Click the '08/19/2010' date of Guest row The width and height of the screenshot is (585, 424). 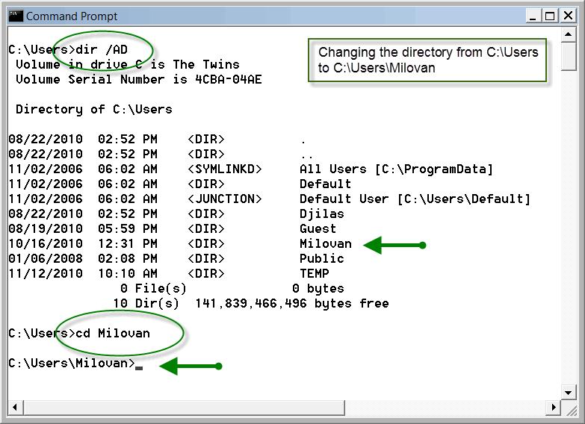46,228
